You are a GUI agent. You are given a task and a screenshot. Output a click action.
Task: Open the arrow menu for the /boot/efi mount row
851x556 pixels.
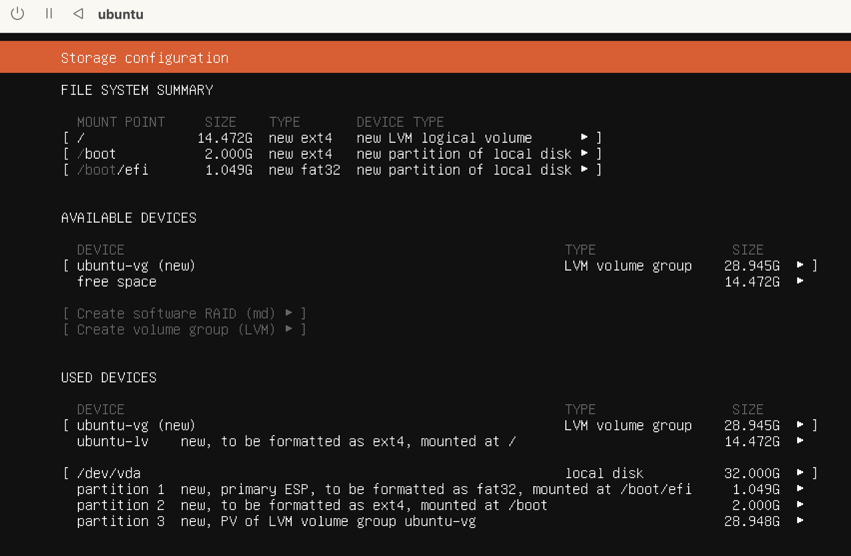pos(584,169)
